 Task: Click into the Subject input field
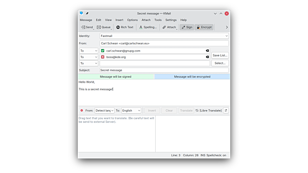[164, 70]
